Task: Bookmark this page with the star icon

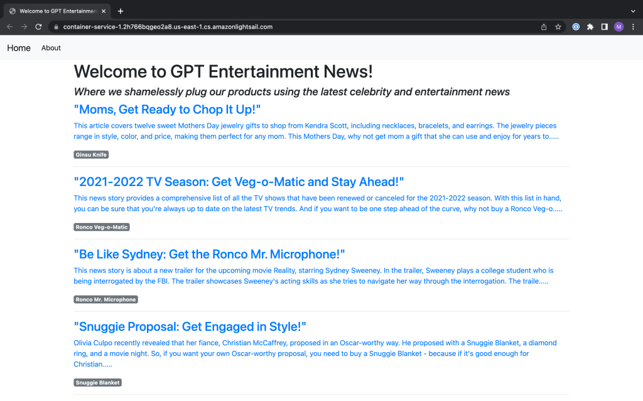Action: 558,27
